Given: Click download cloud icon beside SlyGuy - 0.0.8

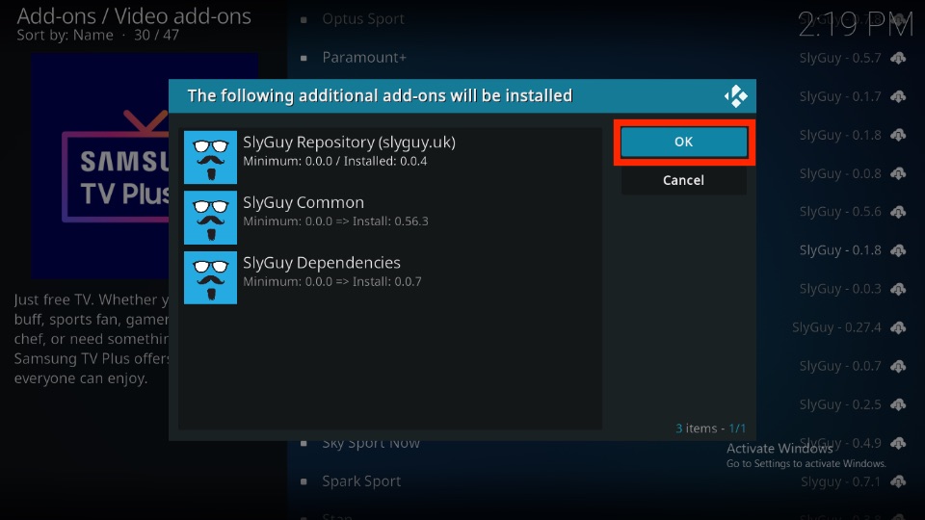Looking at the screenshot, I should 898,173.
